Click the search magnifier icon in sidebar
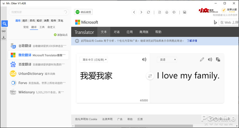This screenshot has height=128, width=239. (4, 24)
